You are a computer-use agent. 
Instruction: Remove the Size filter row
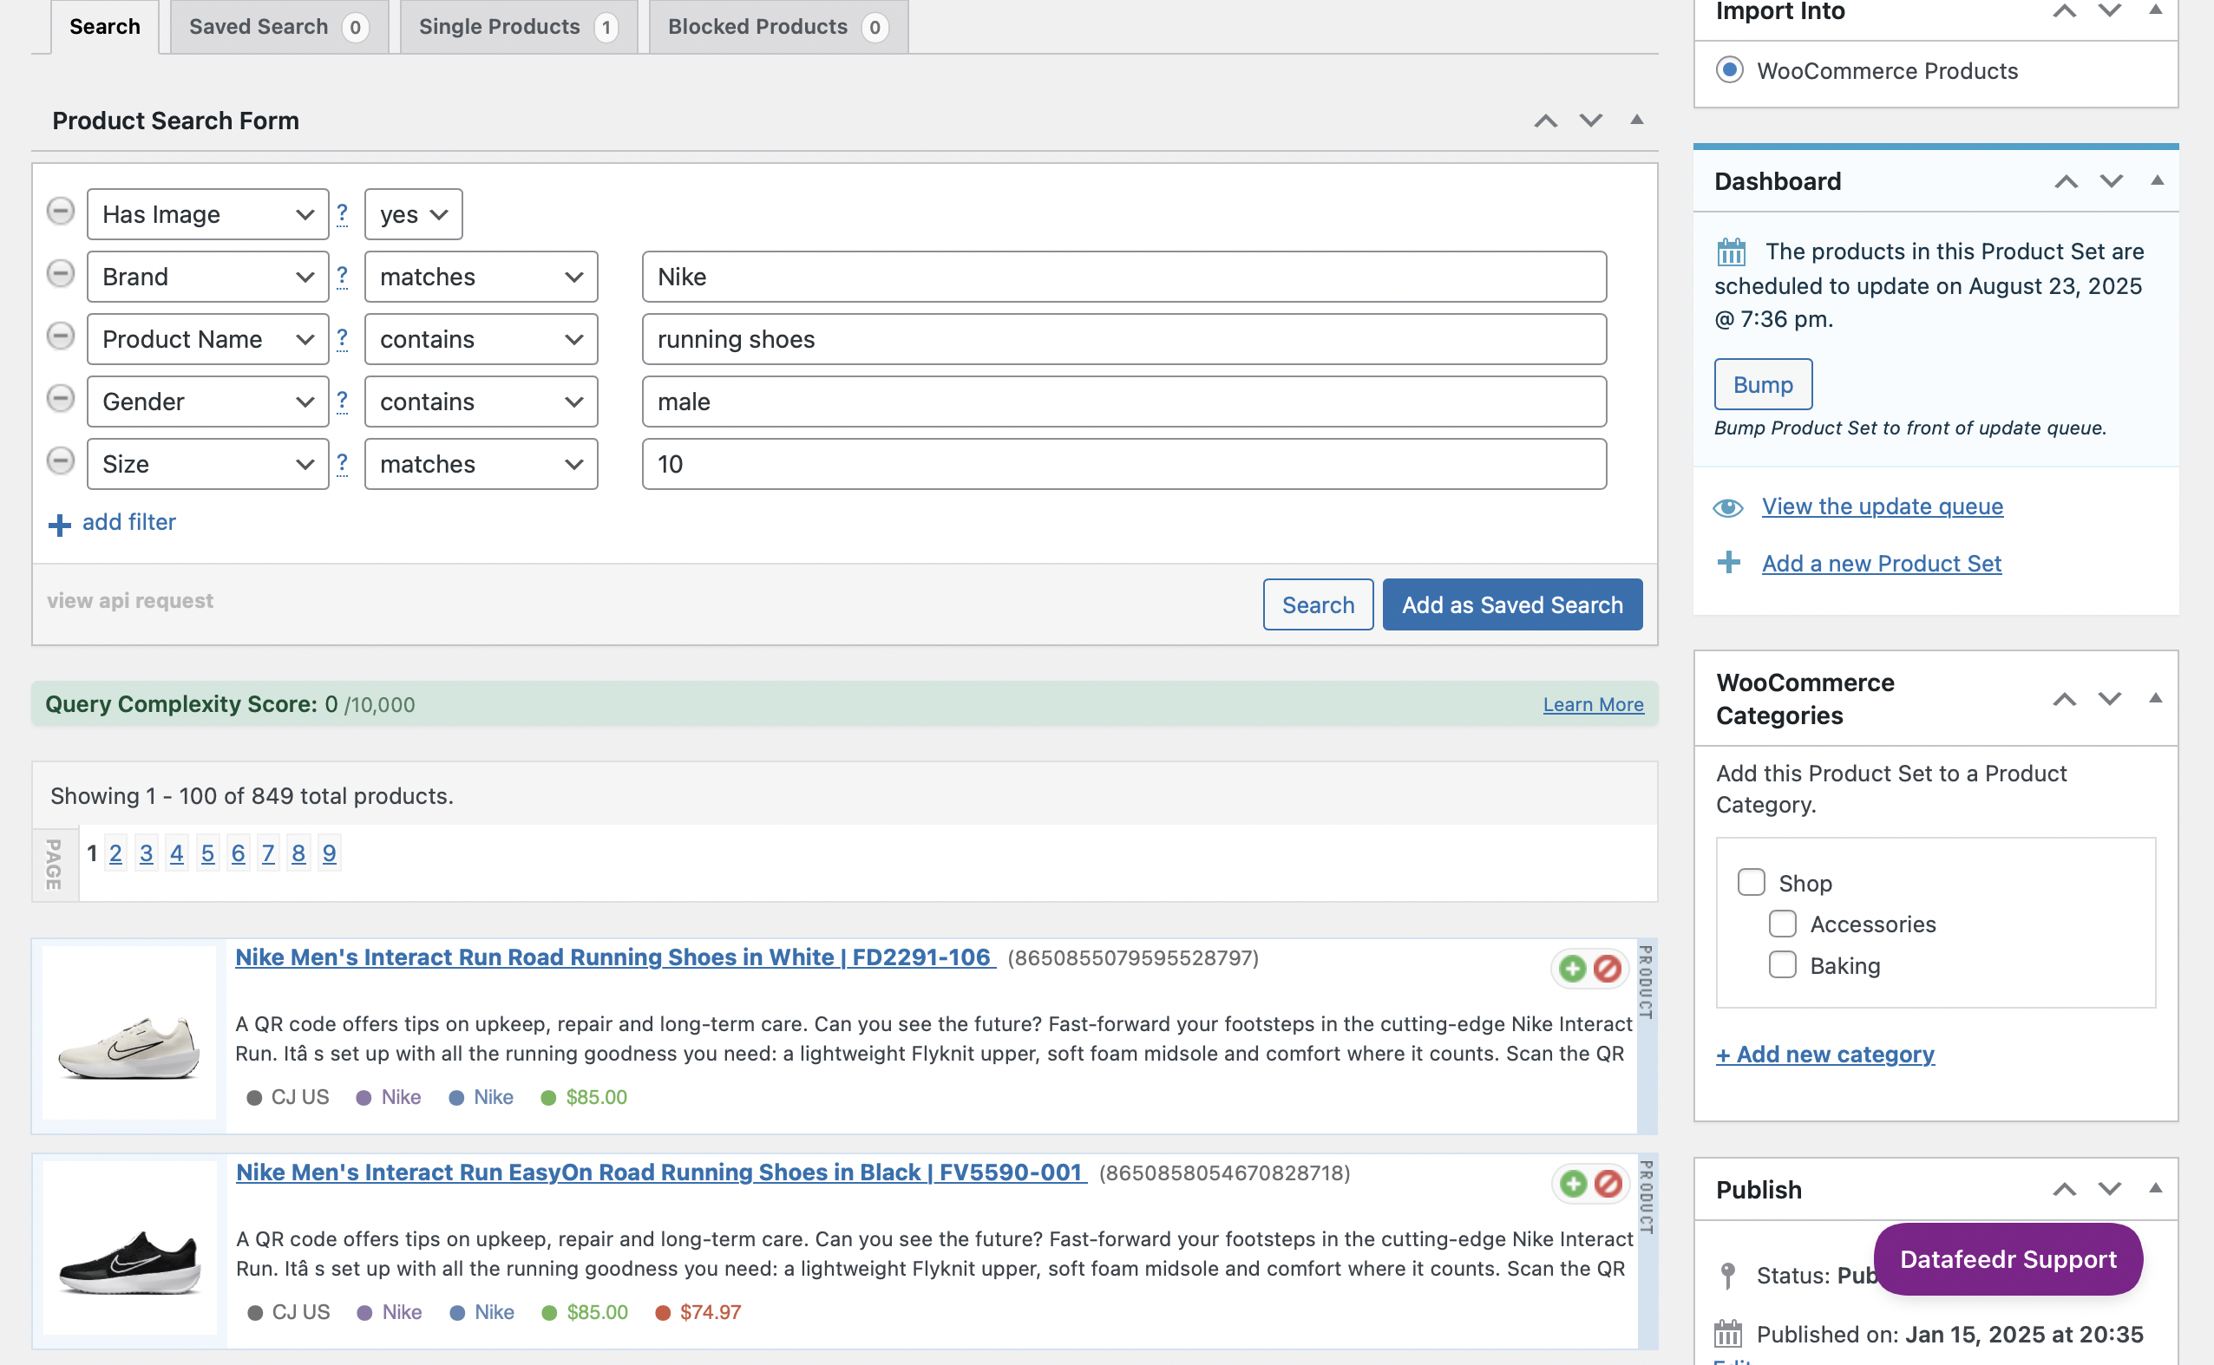pyautogui.click(x=61, y=460)
